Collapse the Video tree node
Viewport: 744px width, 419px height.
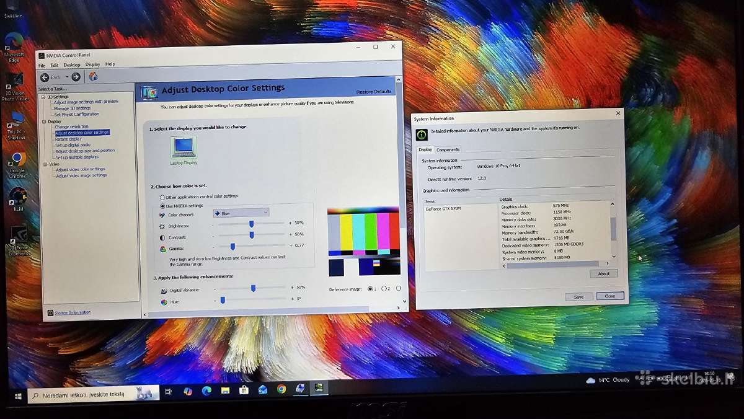tap(45, 164)
